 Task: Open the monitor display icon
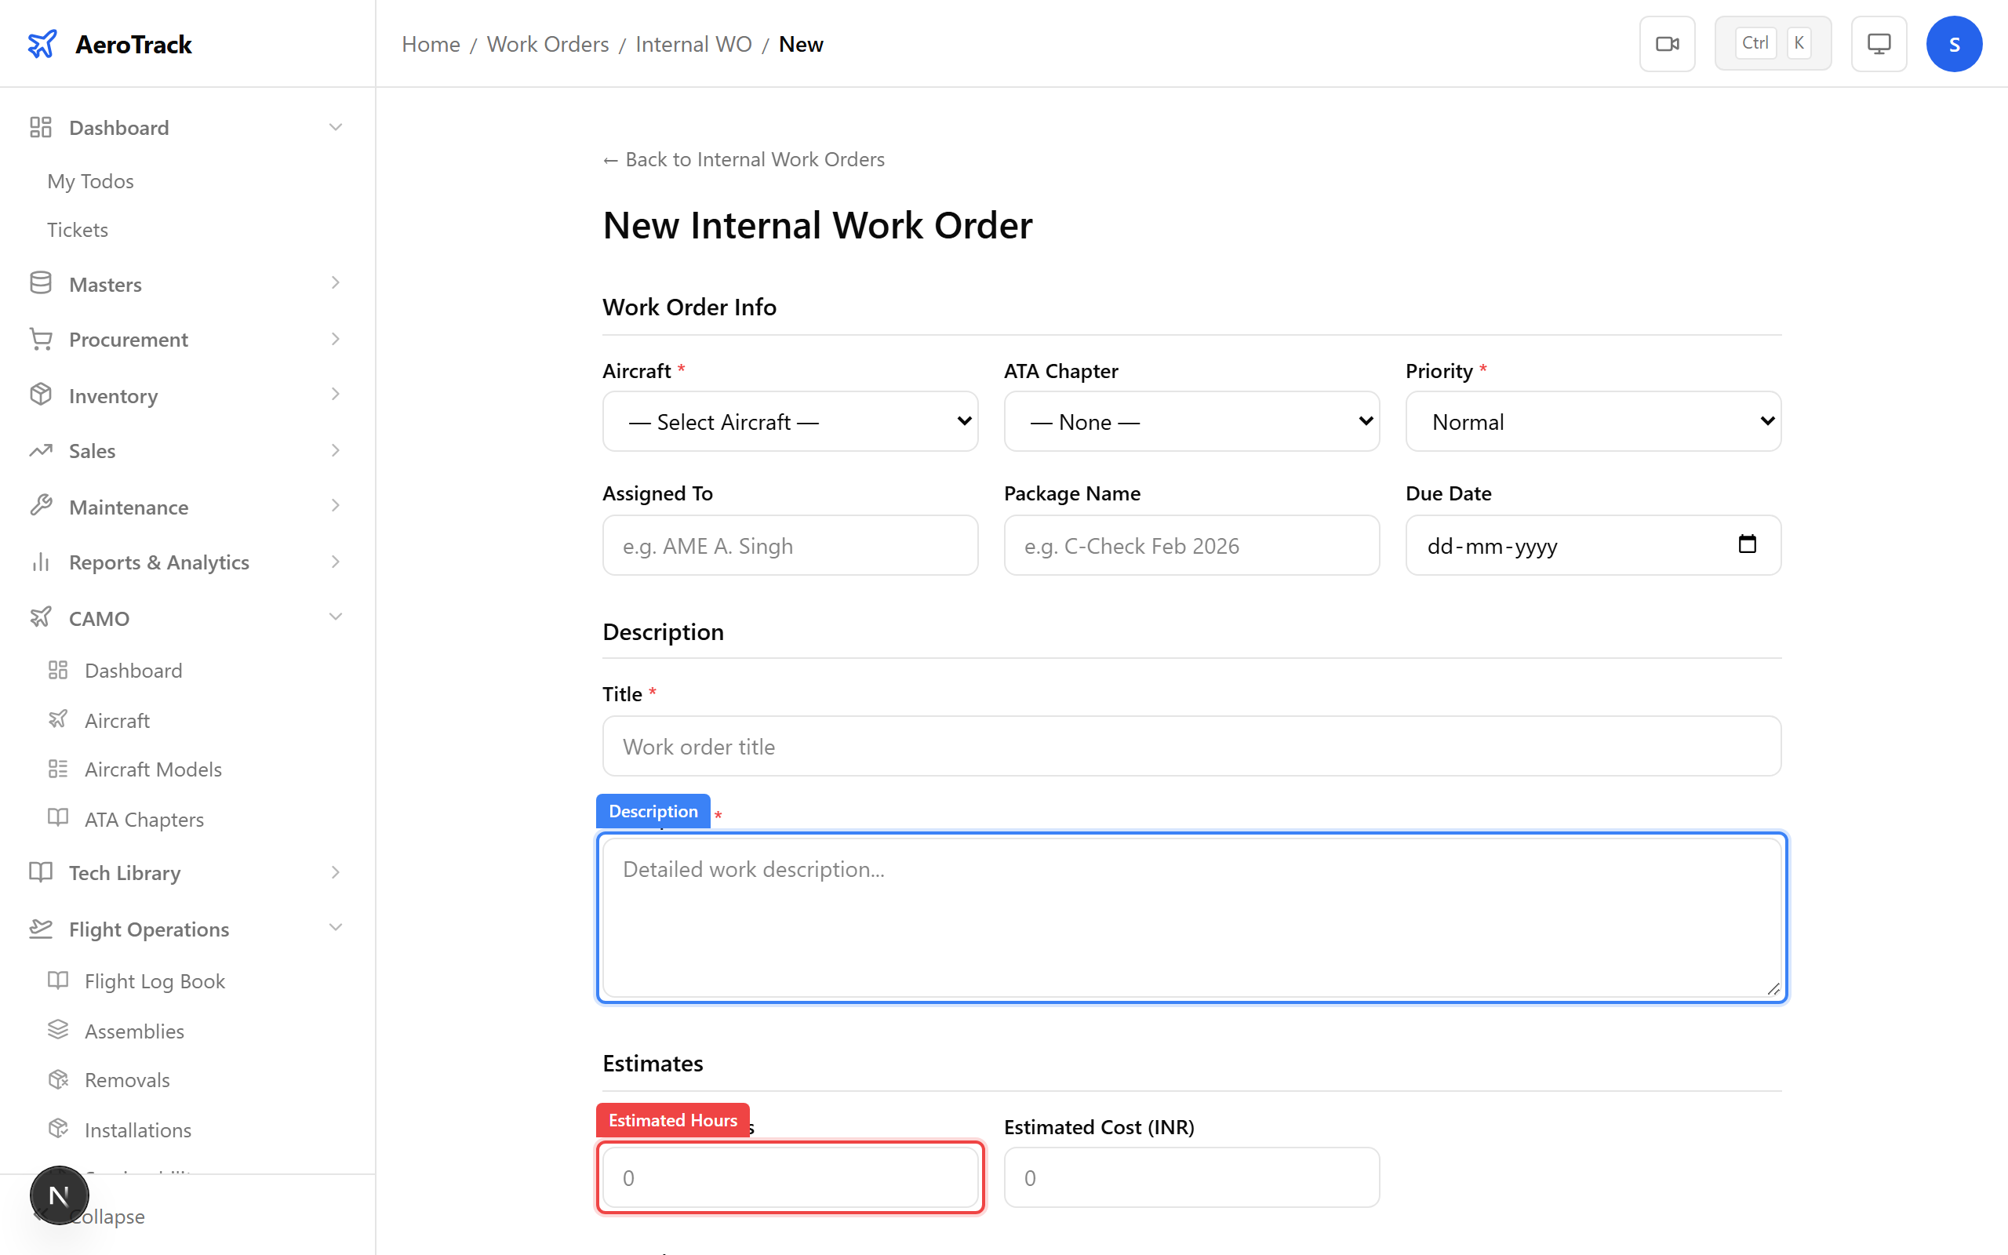tap(1879, 43)
